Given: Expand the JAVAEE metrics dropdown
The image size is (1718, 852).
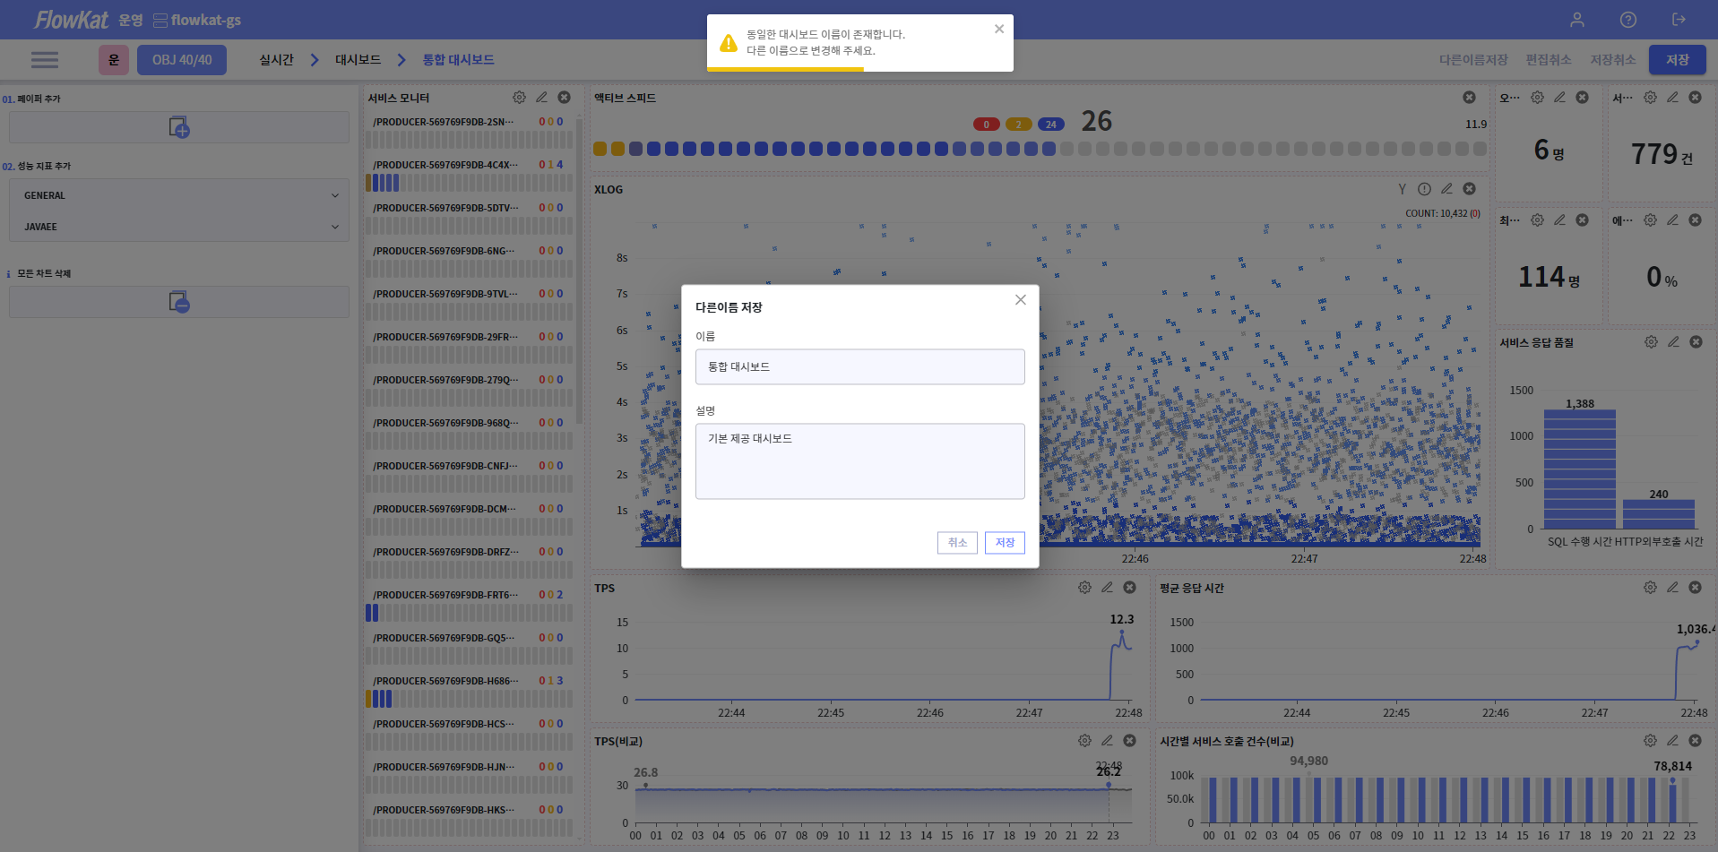Looking at the screenshot, I should pos(179,227).
